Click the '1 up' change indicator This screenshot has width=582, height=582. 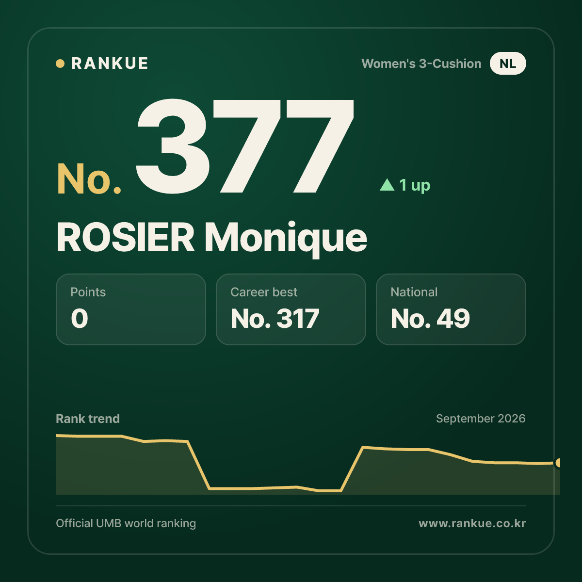point(415,185)
